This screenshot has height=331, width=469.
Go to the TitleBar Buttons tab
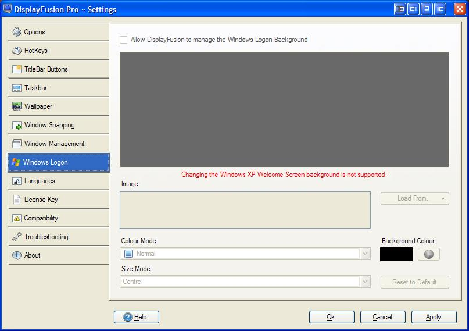58,69
